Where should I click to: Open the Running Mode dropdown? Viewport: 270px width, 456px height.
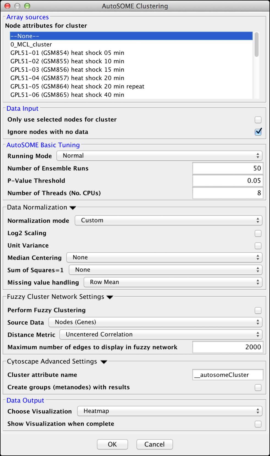pyautogui.click(x=159, y=156)
